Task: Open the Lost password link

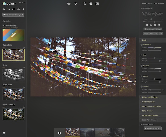Action: [159, 3]
